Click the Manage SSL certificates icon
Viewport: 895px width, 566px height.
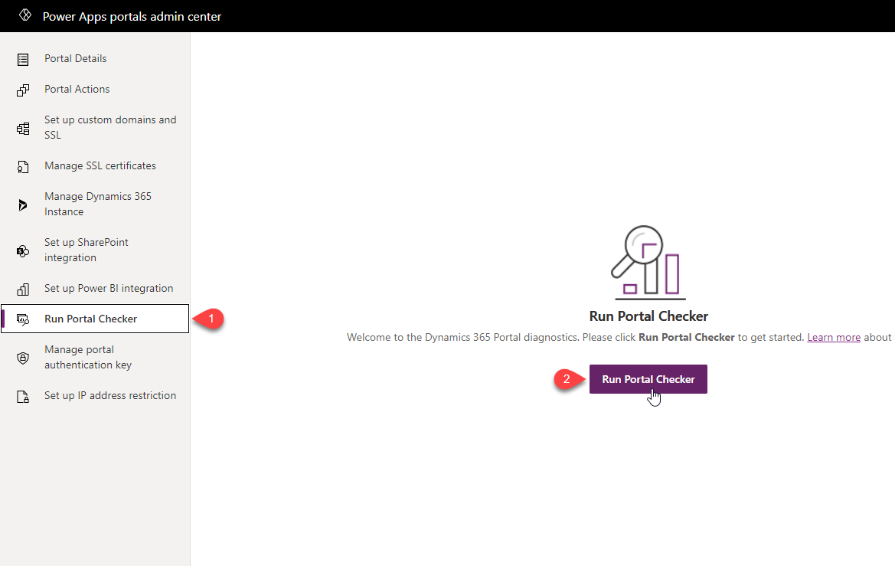(23, 166)
